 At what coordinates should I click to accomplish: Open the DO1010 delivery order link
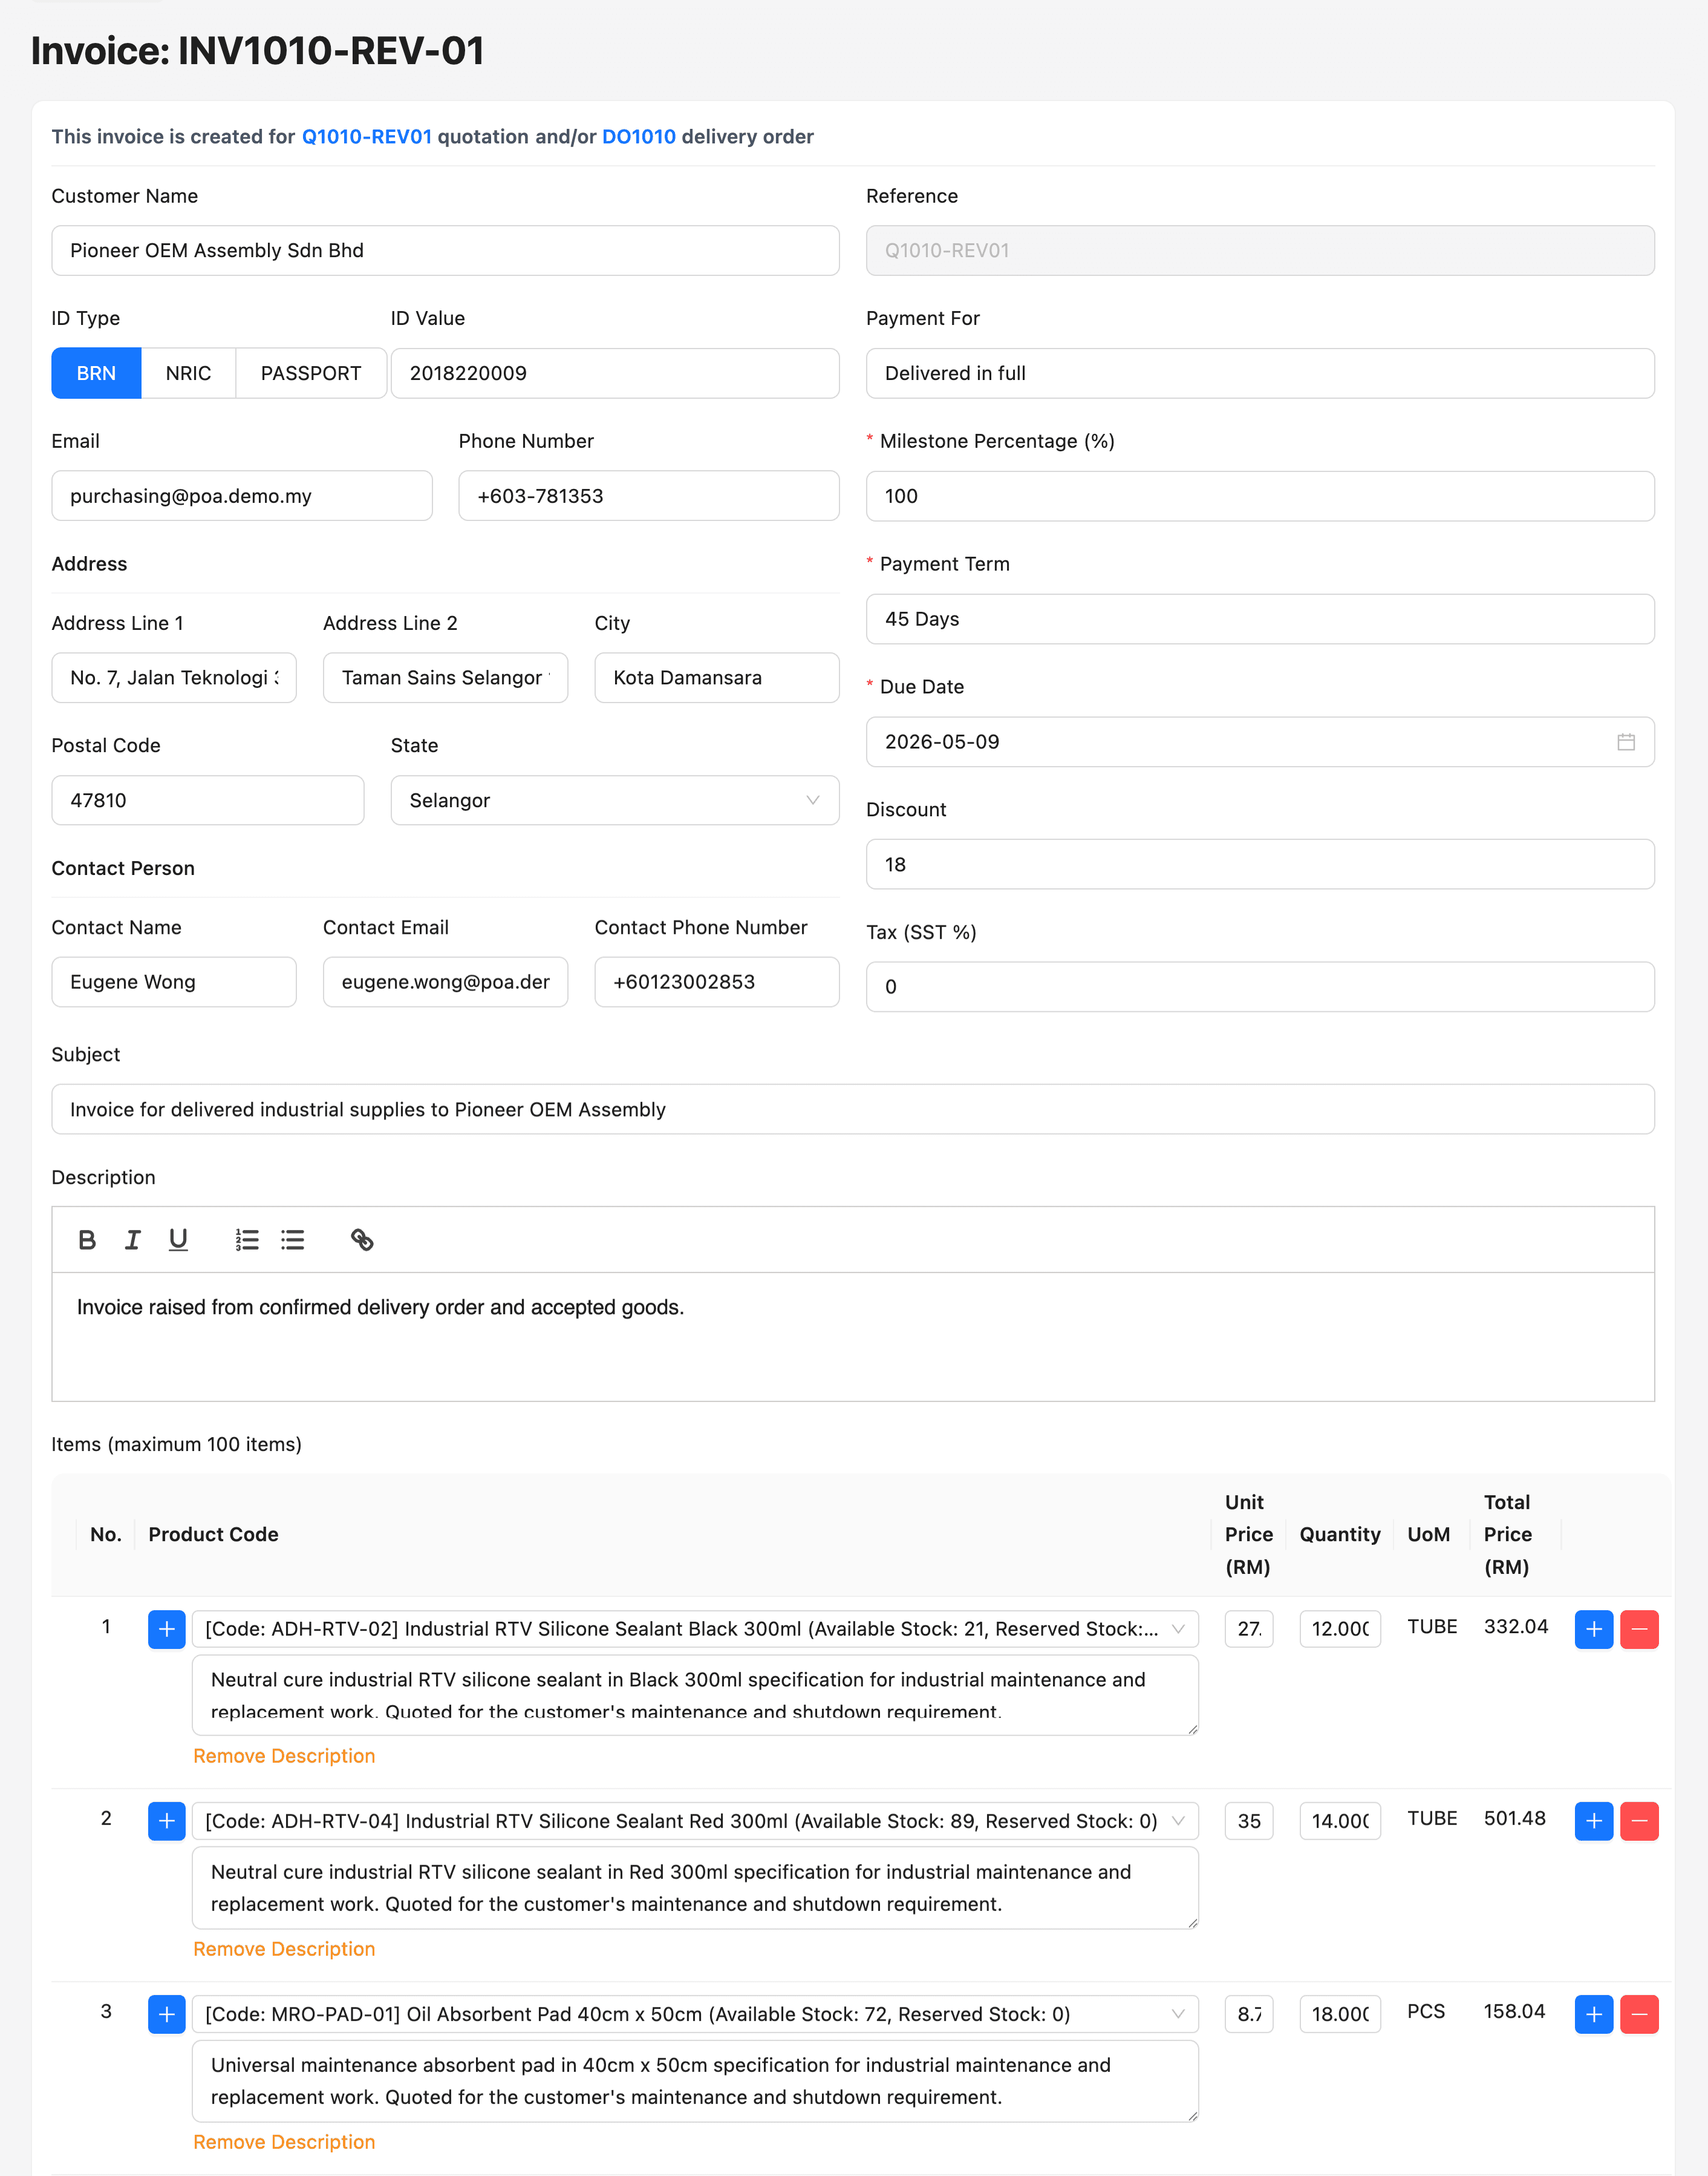[x=638, y=136]
